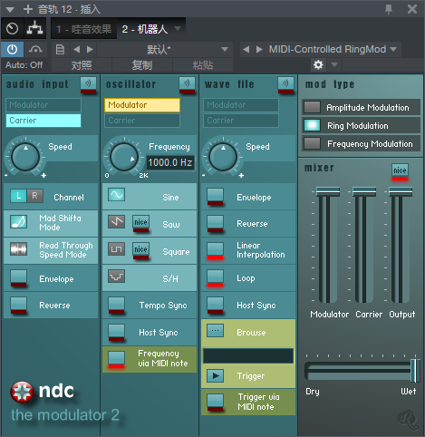Click the 1000.0 Hz frequency field

[x=170, y=162]
